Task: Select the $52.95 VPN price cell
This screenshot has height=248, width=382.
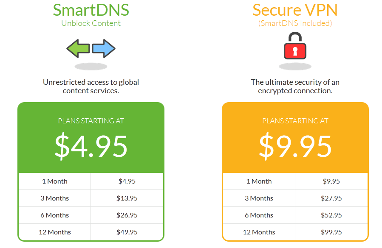Action: point(331,215)
